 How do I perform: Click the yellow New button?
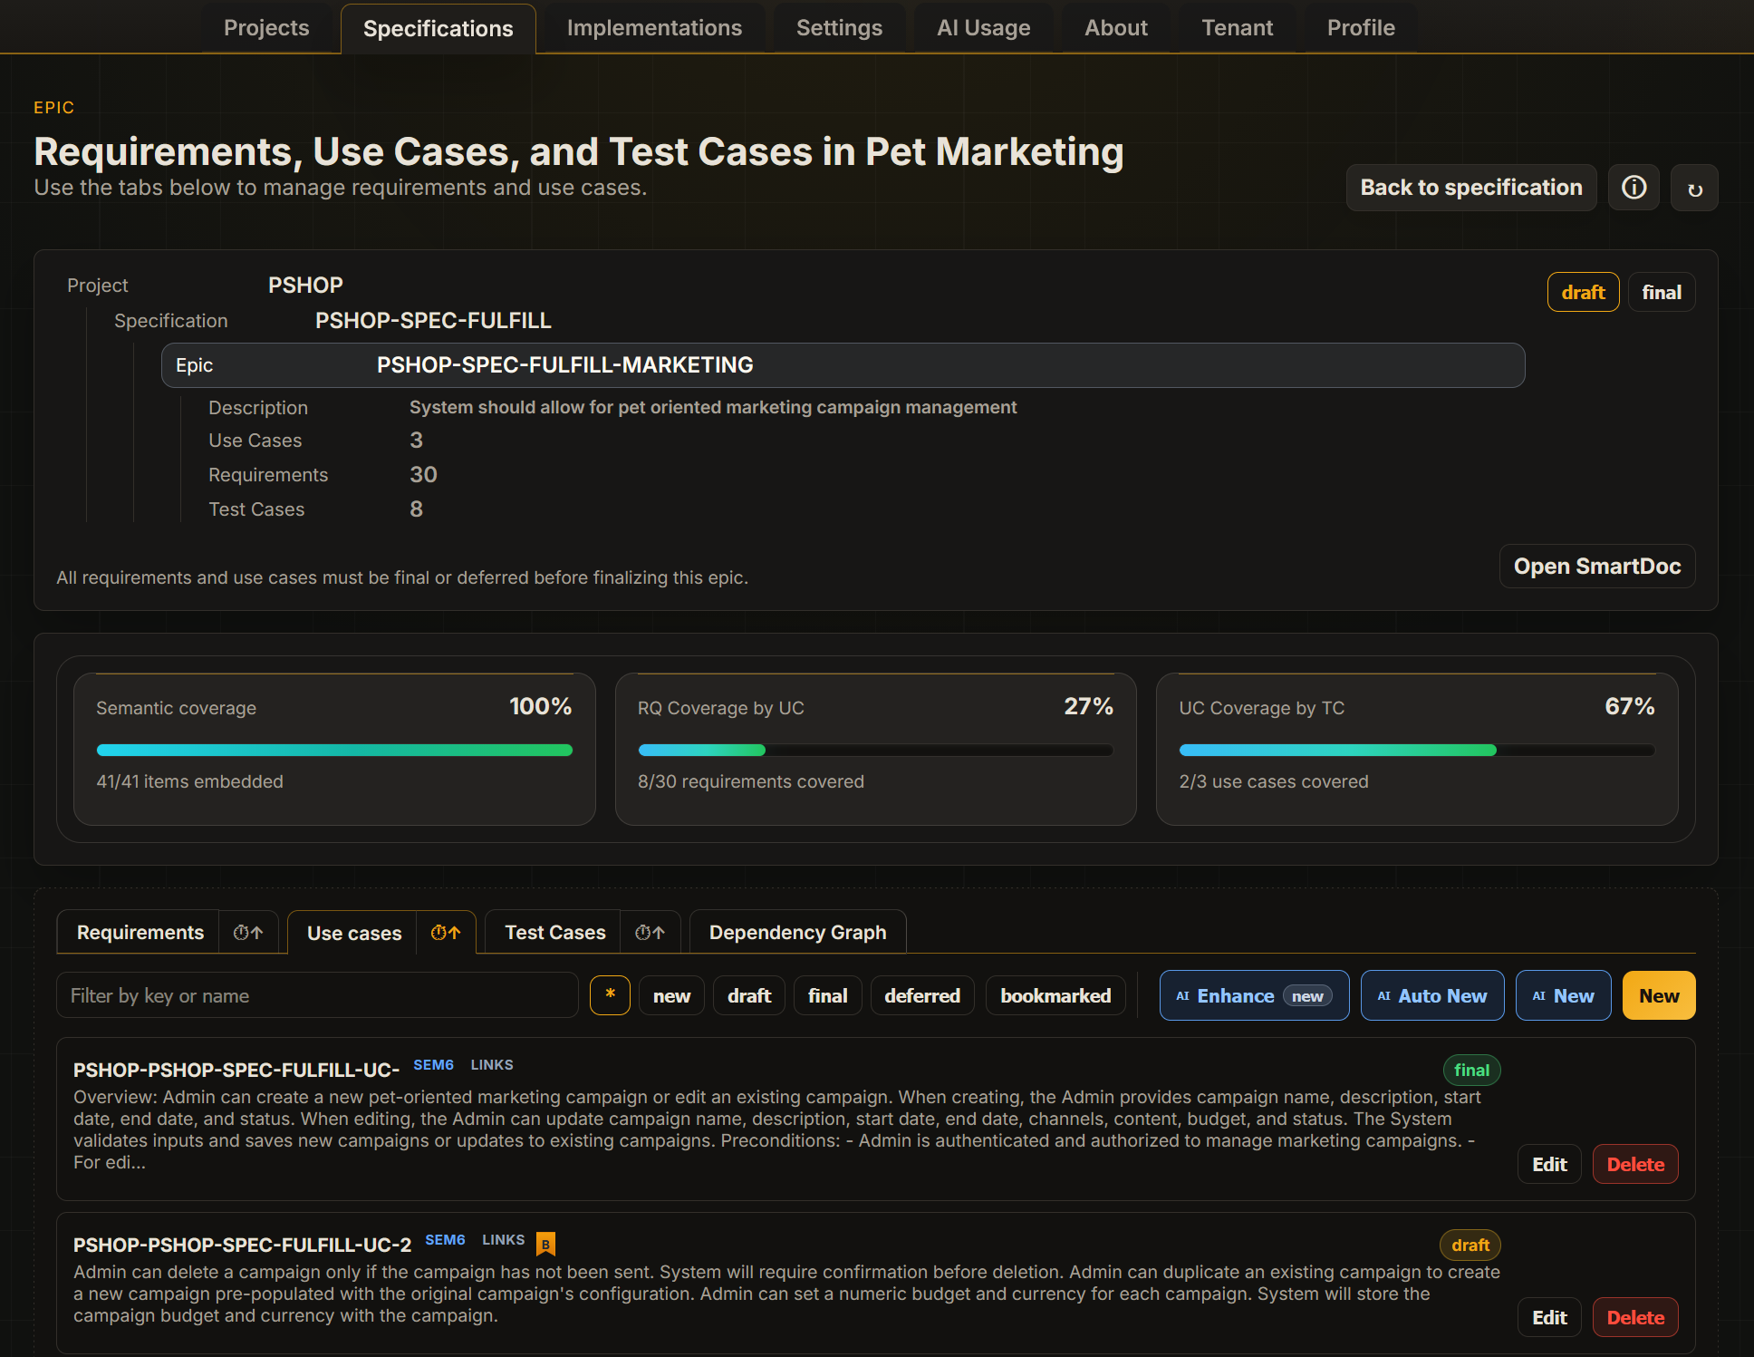pyautogui.click(x=1659, y=995)
